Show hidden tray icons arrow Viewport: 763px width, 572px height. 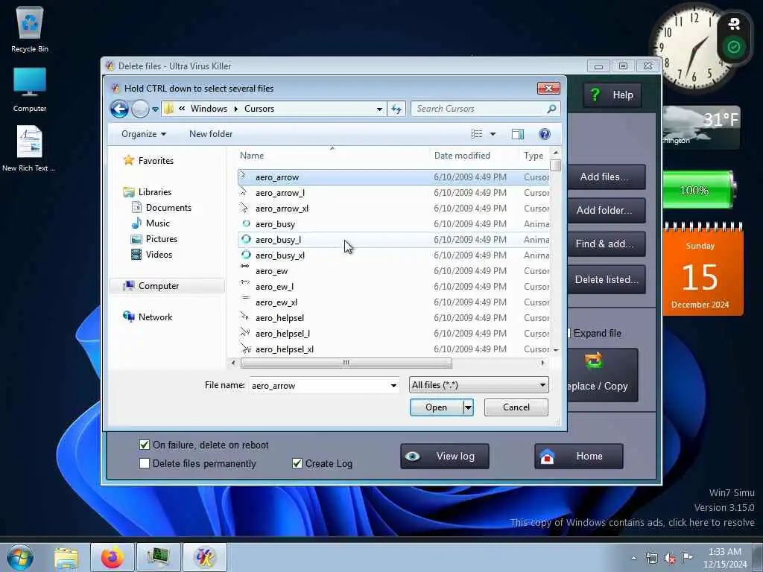pos(633,559)
